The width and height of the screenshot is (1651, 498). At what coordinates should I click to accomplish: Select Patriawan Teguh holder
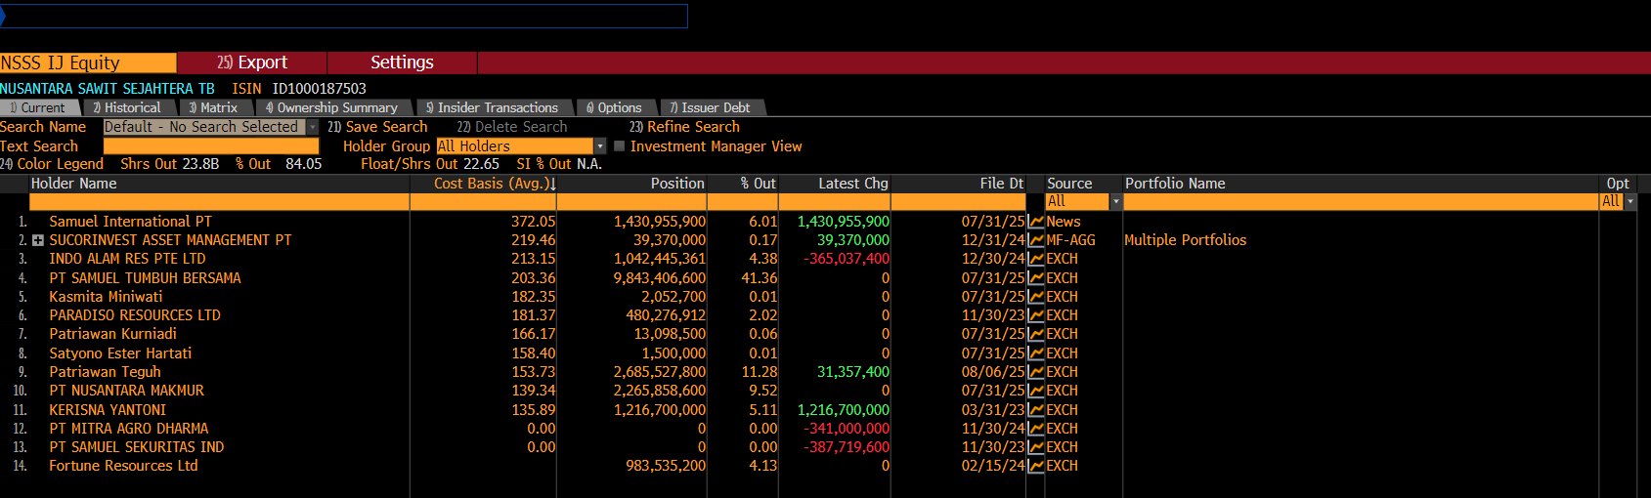pyautogui.click(x=105, y=372)
